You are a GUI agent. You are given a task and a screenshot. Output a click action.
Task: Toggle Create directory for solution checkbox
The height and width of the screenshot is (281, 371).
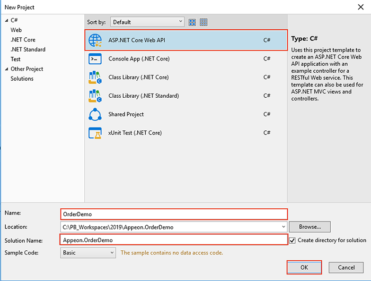[292, 240]
